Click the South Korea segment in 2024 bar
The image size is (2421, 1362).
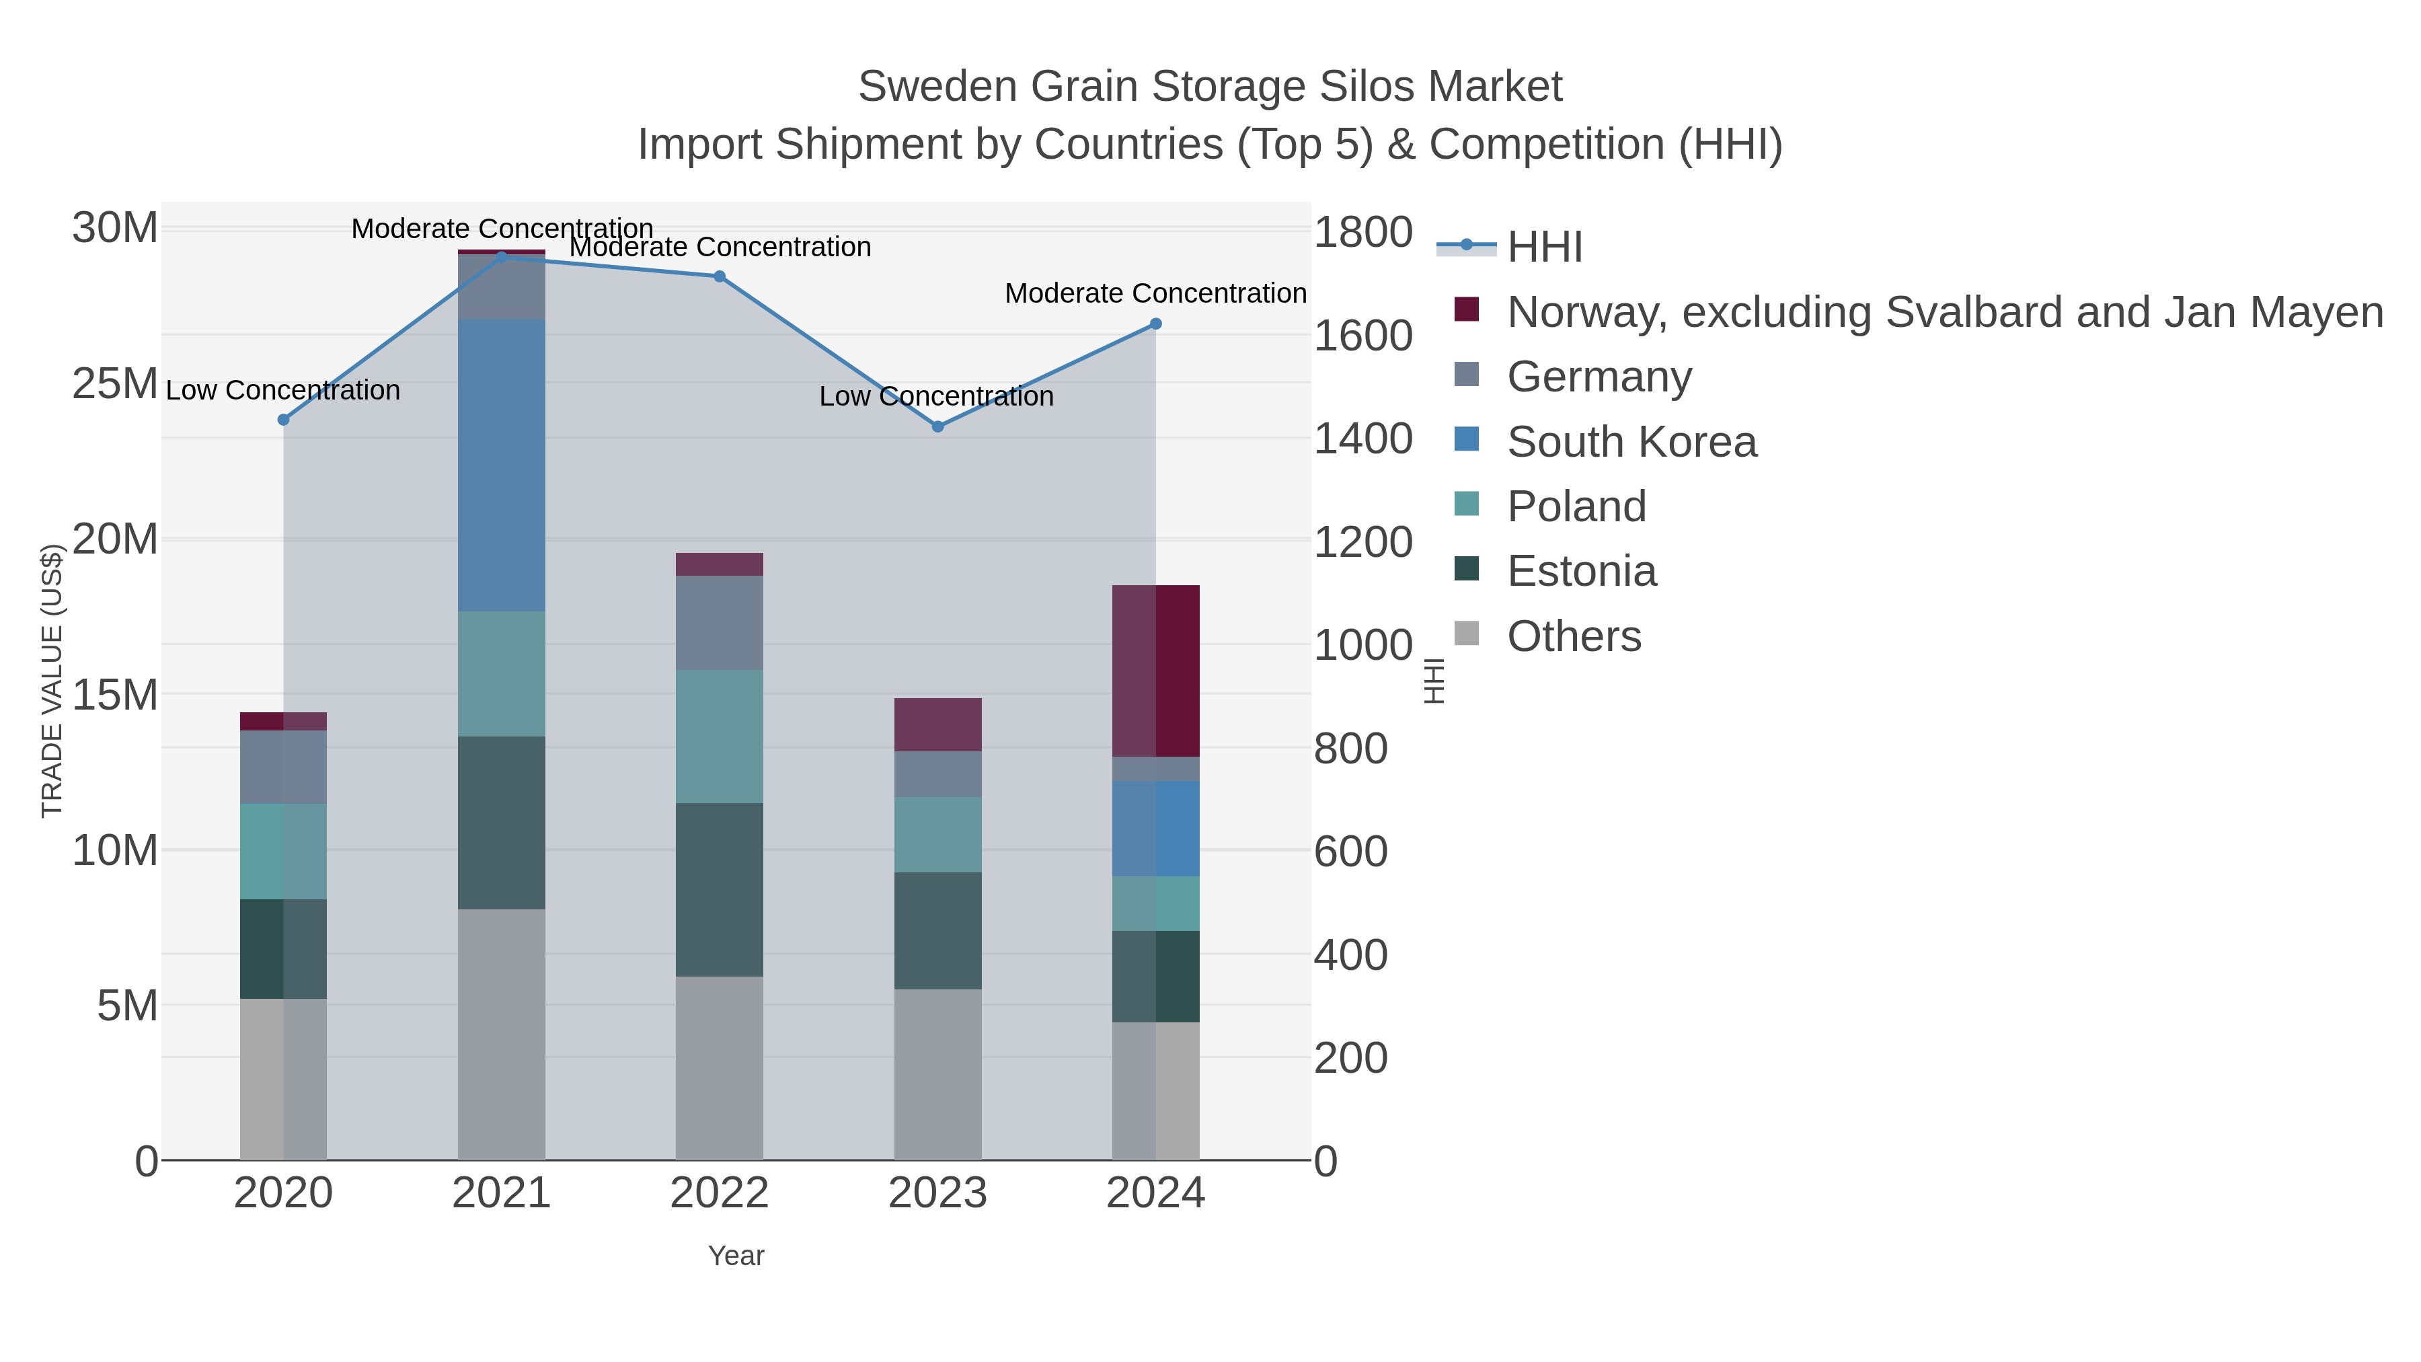[x=1156, y=829]
